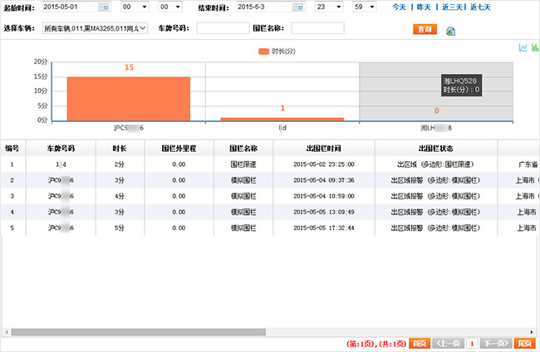
Task: Sort by the 围栏外里程 column header
Action: (179, 149)
